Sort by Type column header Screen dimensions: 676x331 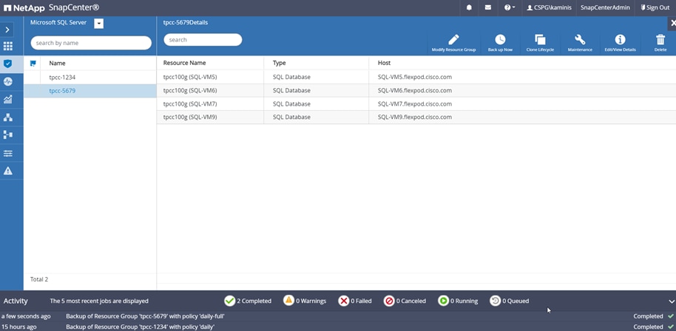coord(280,63)
